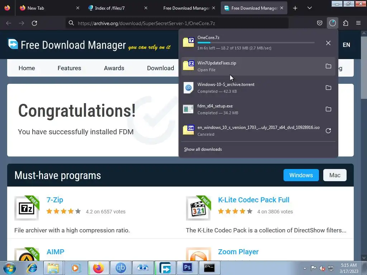Select the Mac programs filter
Viewport: 367px width, 275px height.
[x=335, y=175]
